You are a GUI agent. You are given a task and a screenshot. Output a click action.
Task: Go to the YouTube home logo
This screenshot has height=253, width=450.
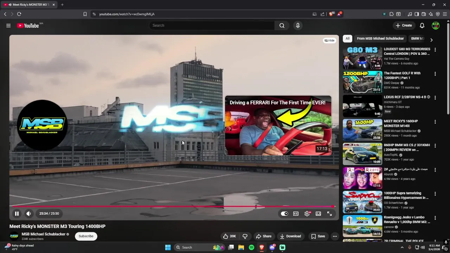[x=28, y=25]
